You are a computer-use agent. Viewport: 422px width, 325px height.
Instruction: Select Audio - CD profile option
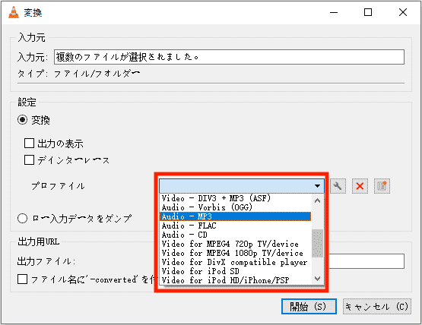[236, 235]
